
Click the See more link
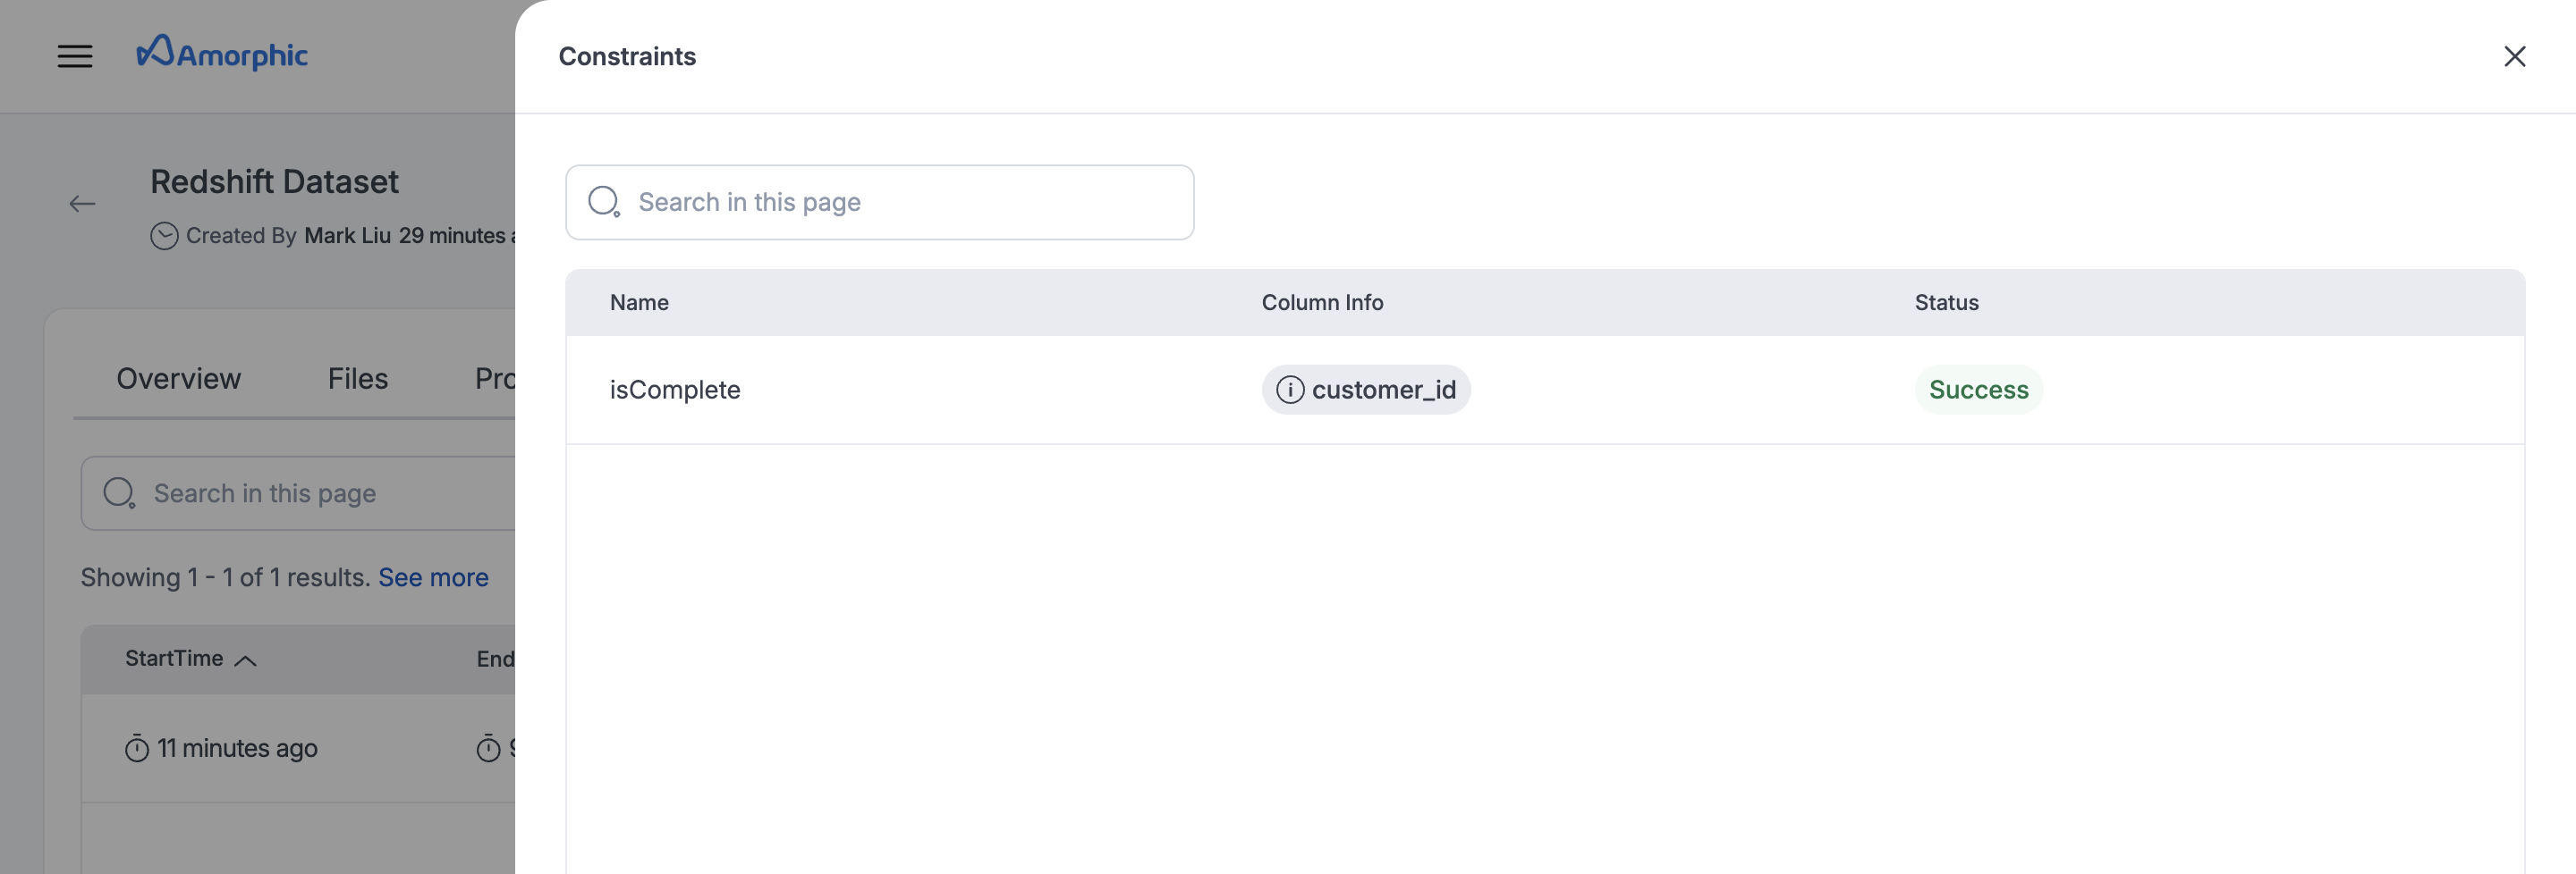point(433,576)
